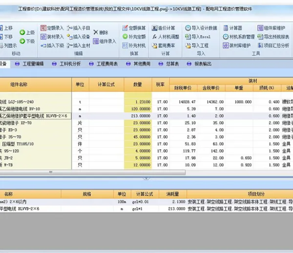
Task: Open 组件录入 tool
Action: pos(105,41)
